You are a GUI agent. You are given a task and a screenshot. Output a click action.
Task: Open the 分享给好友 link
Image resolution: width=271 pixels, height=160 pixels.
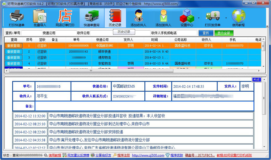103,155
